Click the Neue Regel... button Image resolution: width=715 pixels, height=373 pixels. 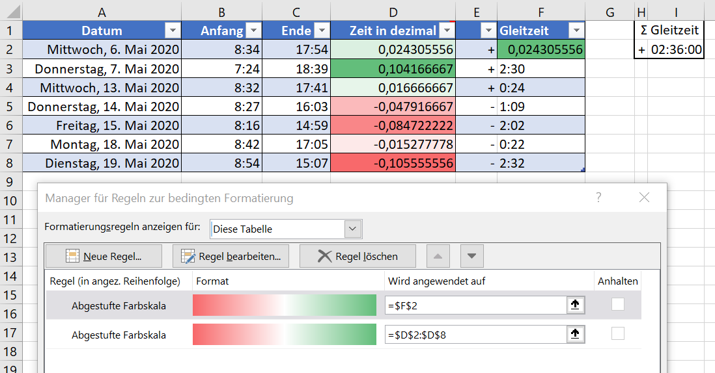click(104, 256)
